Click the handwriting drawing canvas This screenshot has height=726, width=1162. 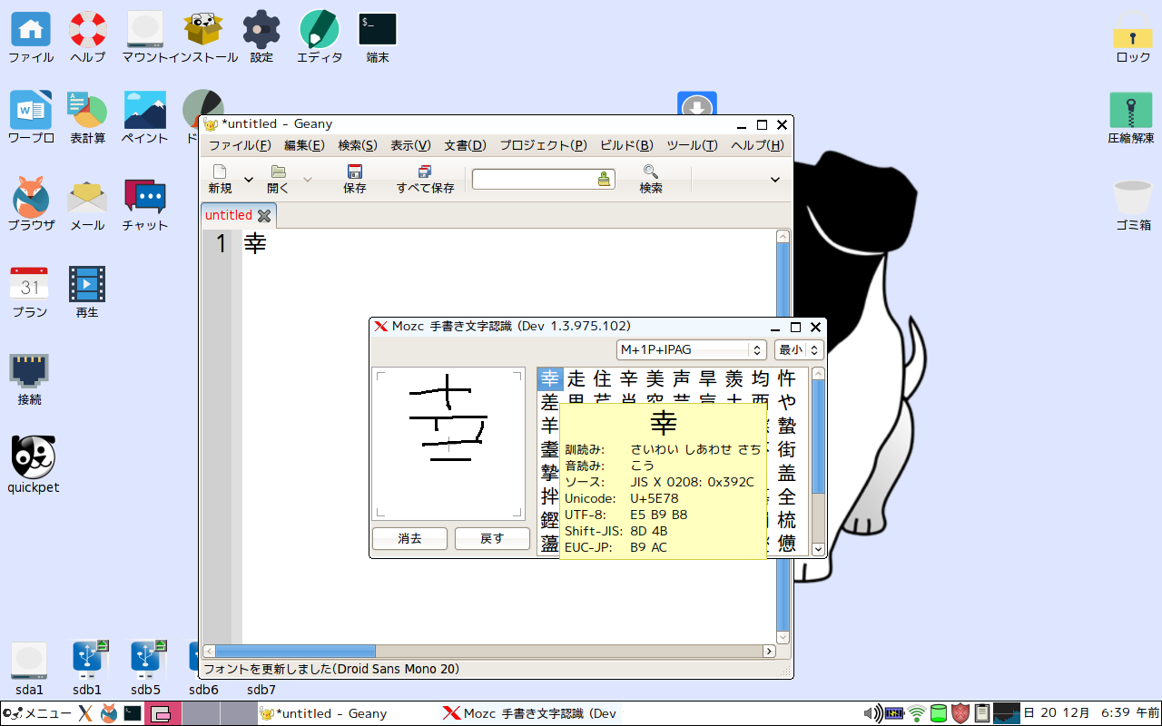click(x=449, y=444)
